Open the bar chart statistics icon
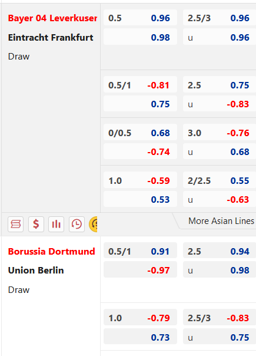This screenshot has width=256, height=356. pyautogui.click(x=56, y=225)
